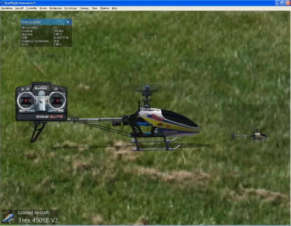Click the Trex 450SE V2 aircraft name
This screenshot has width=291, height=226.
38,221
